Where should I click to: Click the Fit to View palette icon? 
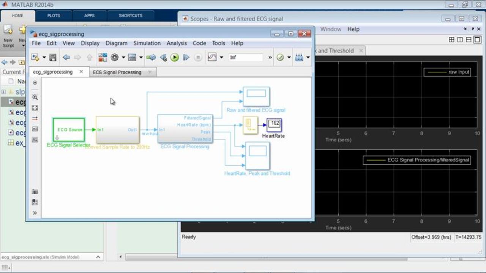coord(35,108)
